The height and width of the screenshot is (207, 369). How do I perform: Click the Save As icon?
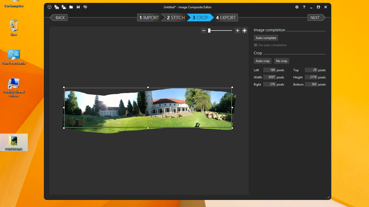click(86, 7)
